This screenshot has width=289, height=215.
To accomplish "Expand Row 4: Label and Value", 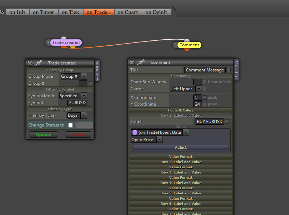I will 181,183.
